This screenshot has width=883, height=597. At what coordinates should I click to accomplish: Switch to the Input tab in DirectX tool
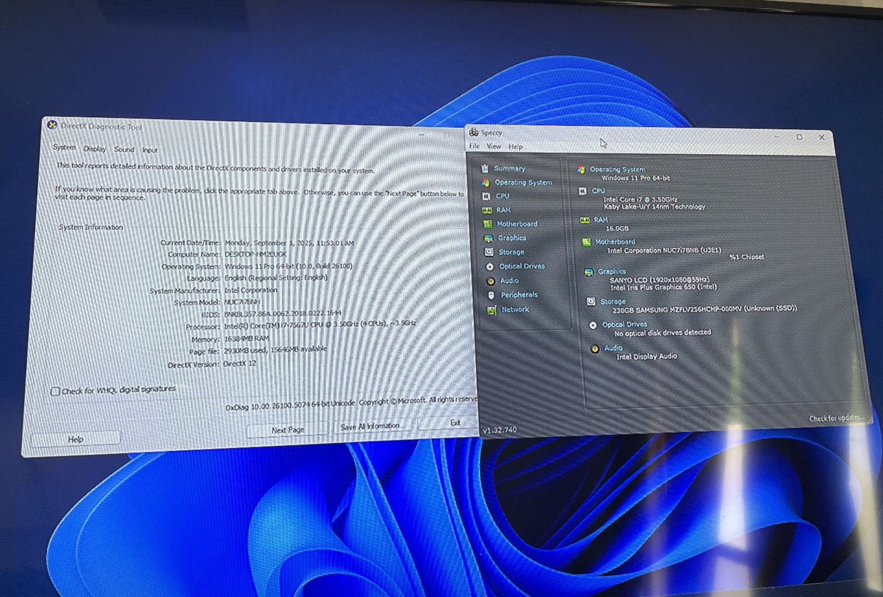150,150
